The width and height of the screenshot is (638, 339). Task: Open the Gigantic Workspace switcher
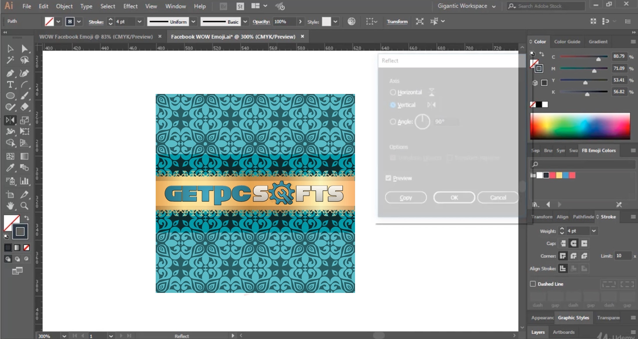[466, 6]
